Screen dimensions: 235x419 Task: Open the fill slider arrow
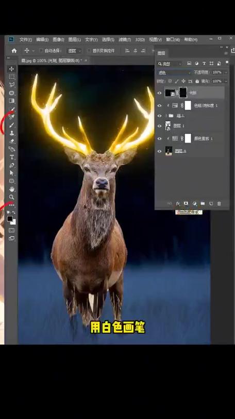click(x=226, y=81)
